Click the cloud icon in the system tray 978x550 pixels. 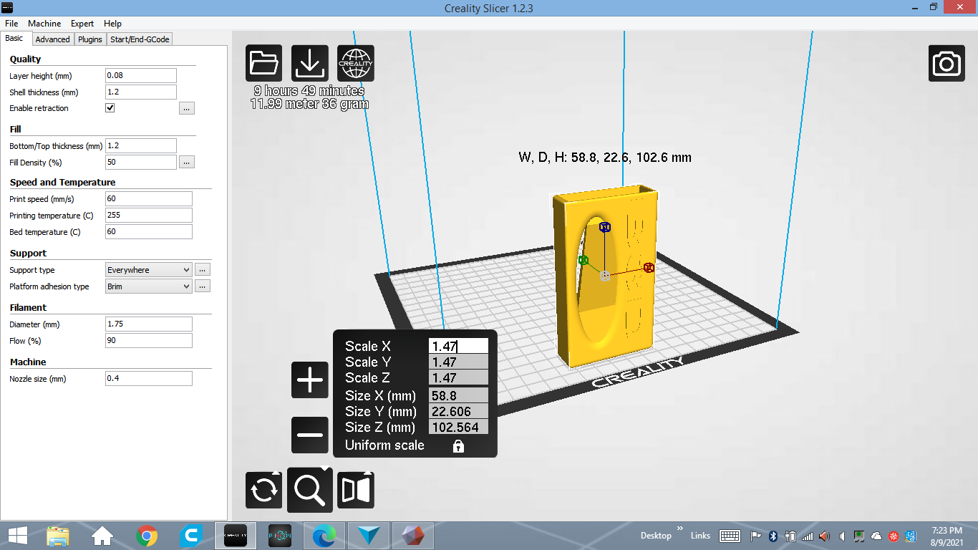(x=876, y=536)
